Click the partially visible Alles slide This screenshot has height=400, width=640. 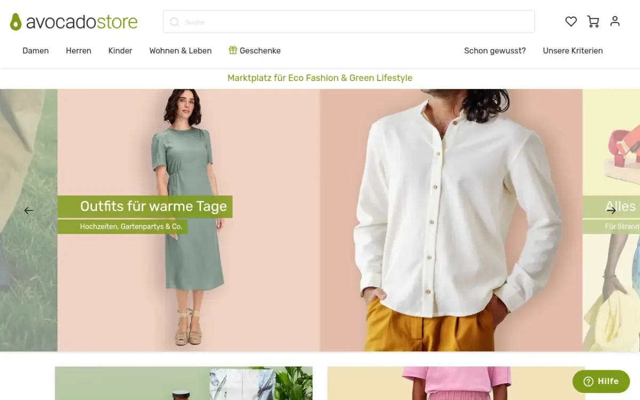point(611,220)
